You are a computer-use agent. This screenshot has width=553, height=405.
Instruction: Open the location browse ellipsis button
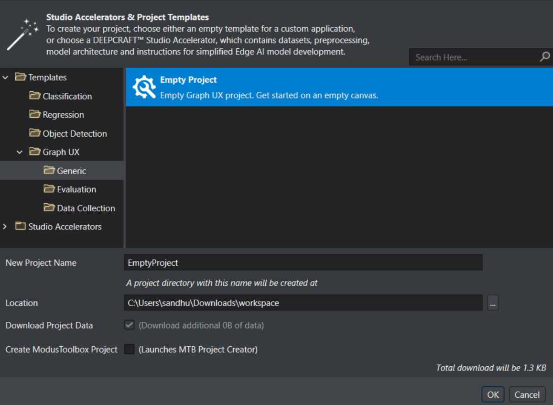(x=493, y=303)
